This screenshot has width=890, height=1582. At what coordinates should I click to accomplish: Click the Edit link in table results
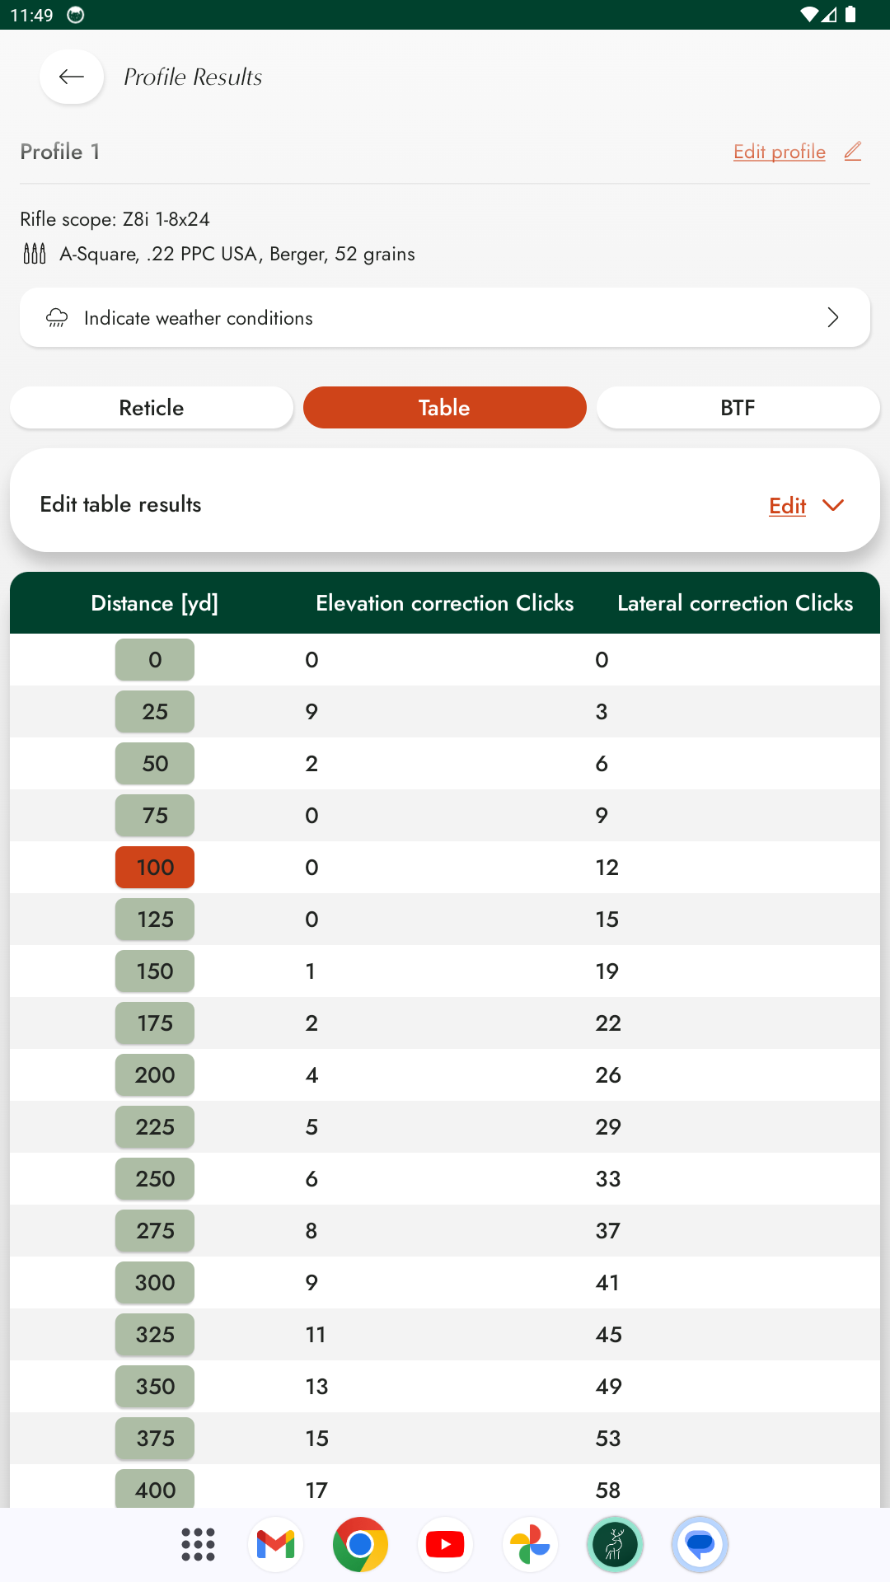787,506
